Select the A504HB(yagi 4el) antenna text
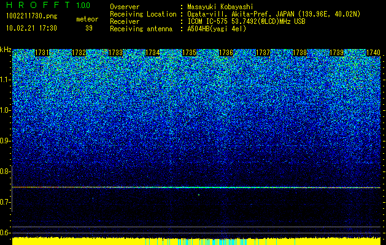Image resolution: width=386 pixels, height=245 pixels. pyautogui.click(x=217, y=29)
